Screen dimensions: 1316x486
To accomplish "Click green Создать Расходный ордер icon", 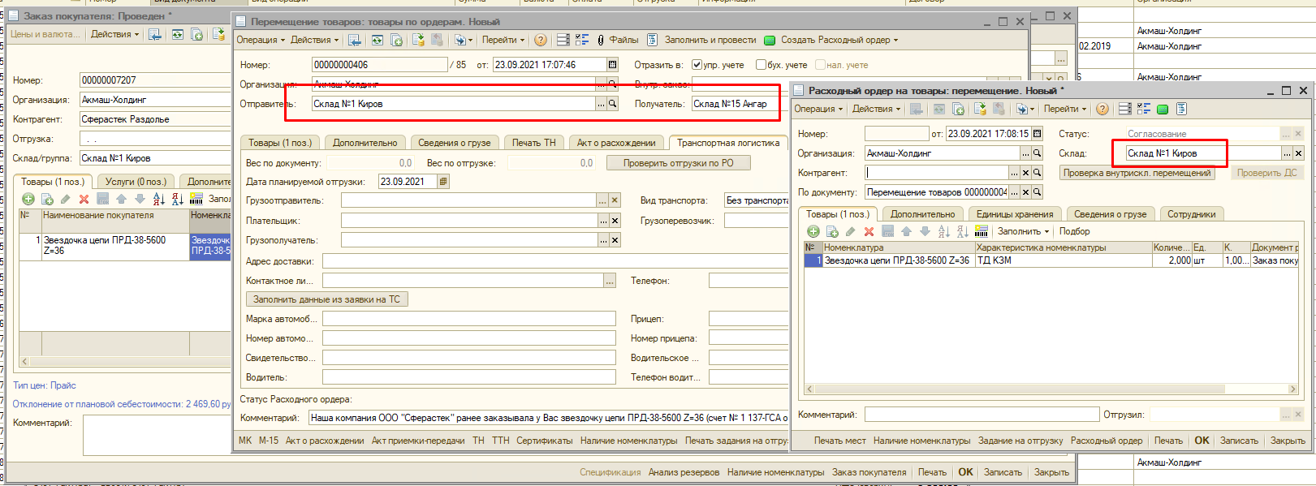I will click(x=770, y=40).
